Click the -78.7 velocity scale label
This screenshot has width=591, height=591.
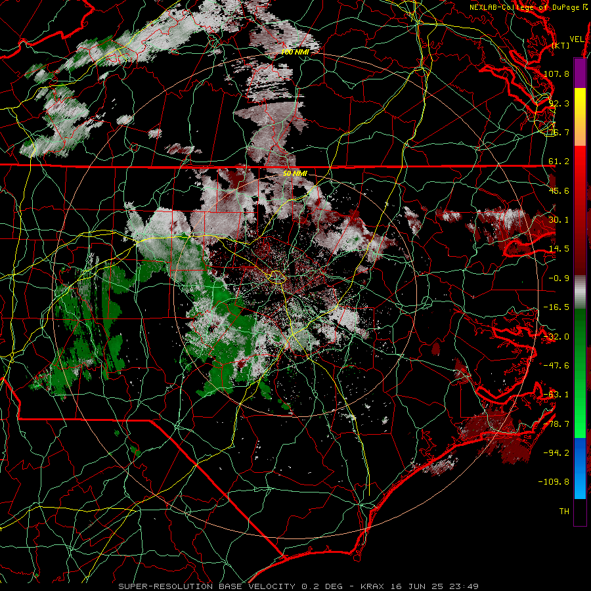[556, 424]
